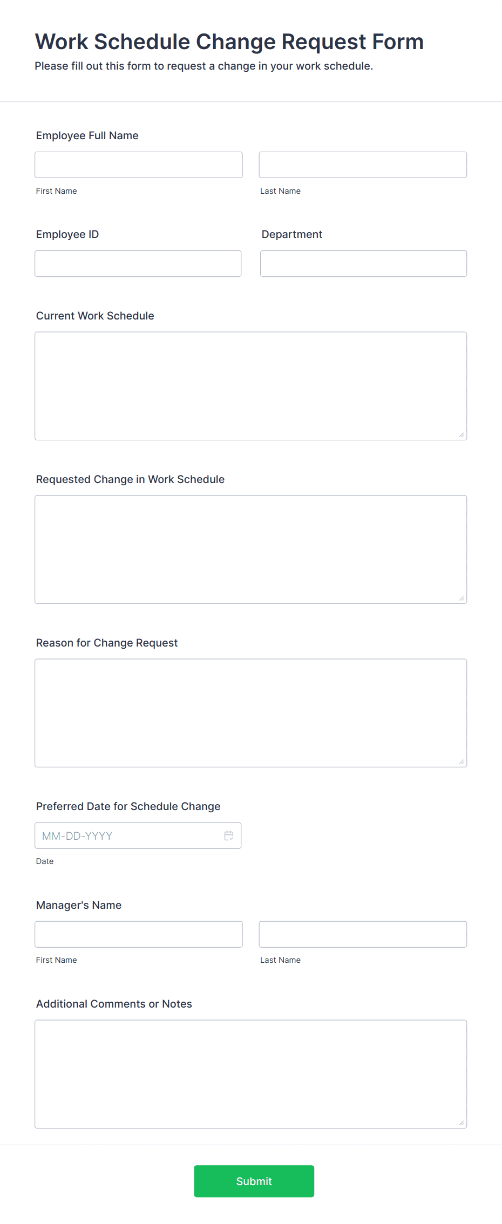502x1224 pixels.
Task: Click the MM-DD-YYYY date input field
Action: click(x=130, y=835)
